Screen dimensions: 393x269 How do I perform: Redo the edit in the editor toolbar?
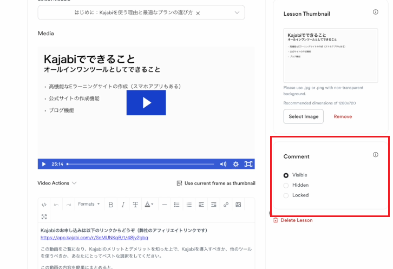[69, 205]
